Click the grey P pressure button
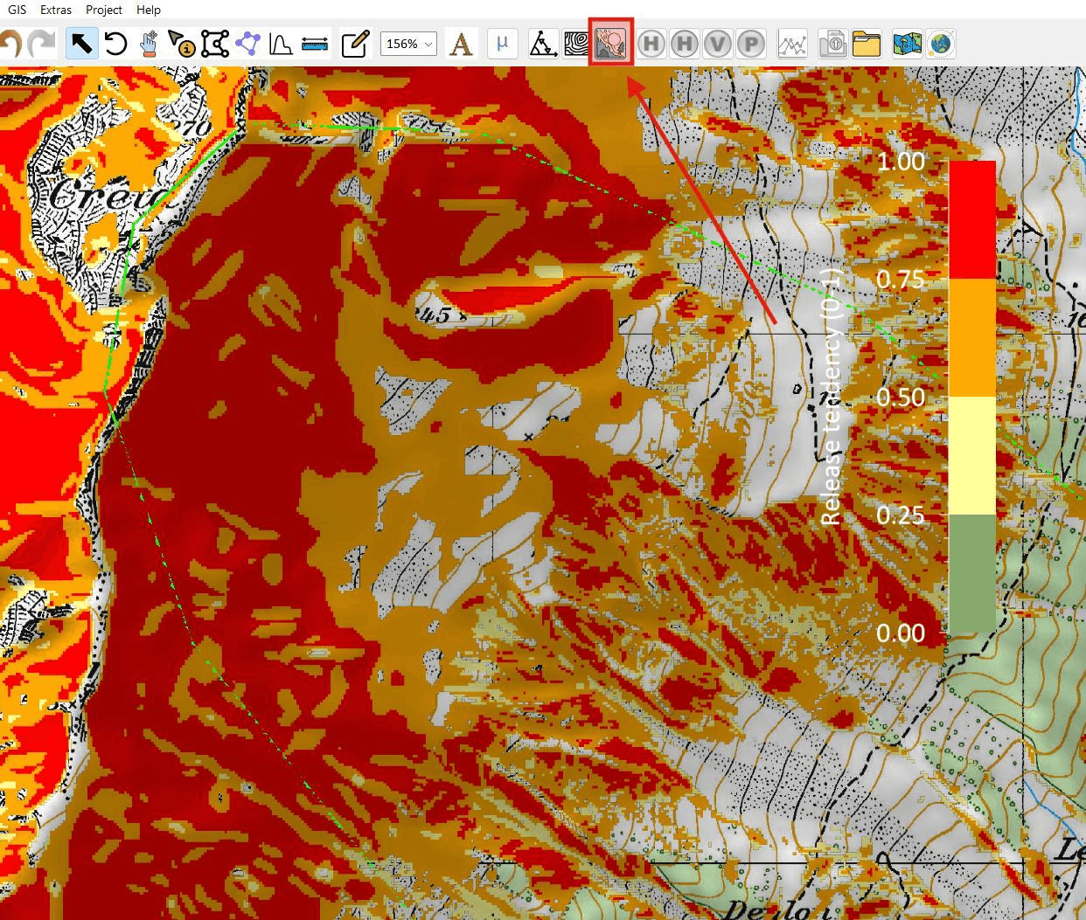Screen dimensions: 1086x920 [750, 44]
